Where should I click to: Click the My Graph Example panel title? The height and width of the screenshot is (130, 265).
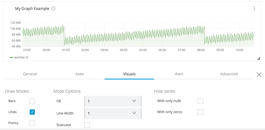(x=32, y=9)
